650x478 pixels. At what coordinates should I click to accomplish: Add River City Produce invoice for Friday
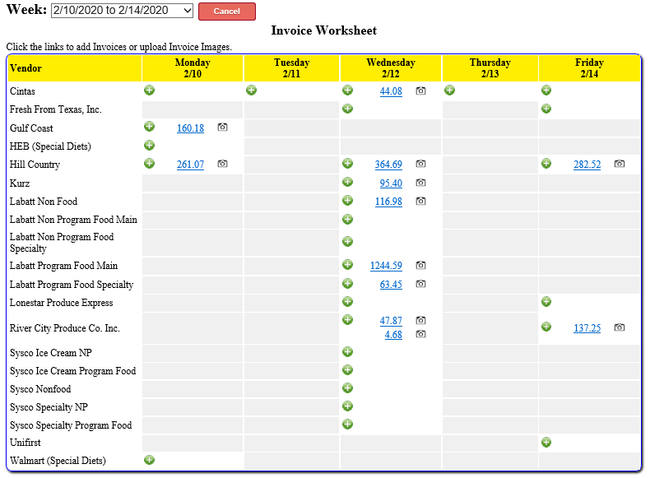tap(546, 327)
